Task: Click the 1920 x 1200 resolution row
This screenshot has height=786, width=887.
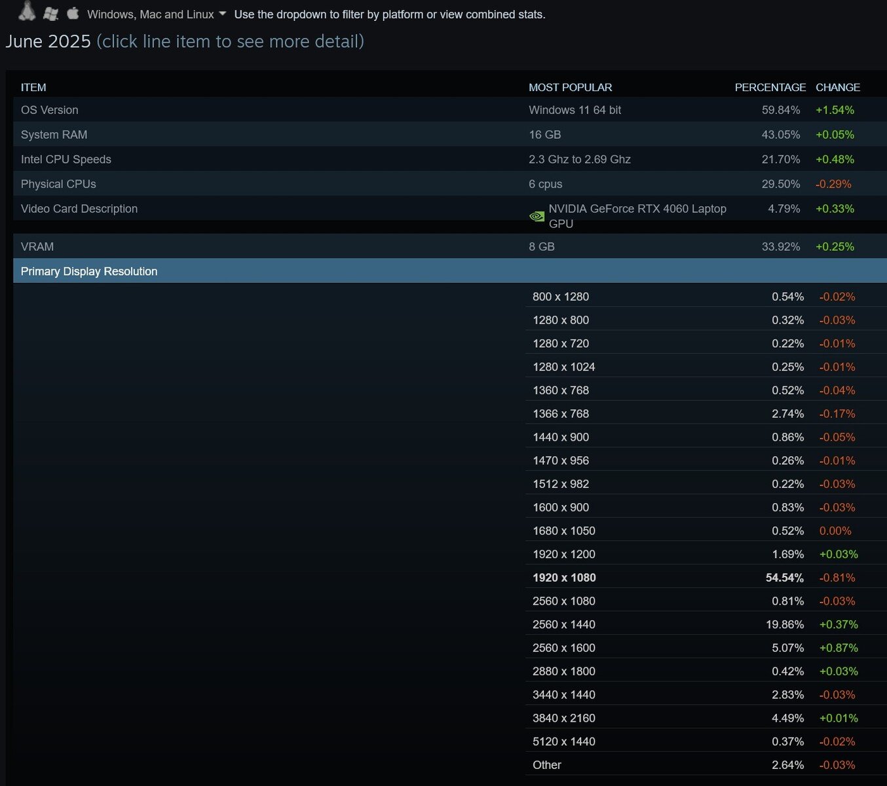Action: coord(706,554)
